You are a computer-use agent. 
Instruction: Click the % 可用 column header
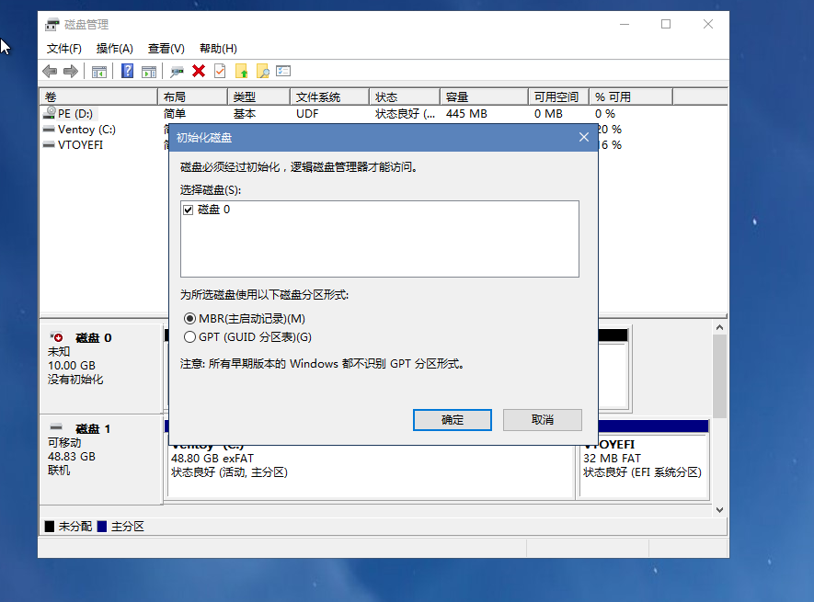point(631,97)
